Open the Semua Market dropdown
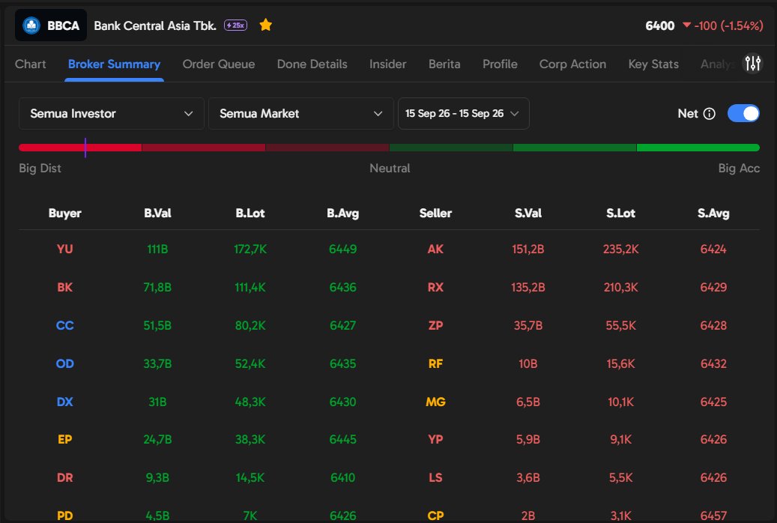The height and width of the screenshot is (523, 777). (300, 114)
